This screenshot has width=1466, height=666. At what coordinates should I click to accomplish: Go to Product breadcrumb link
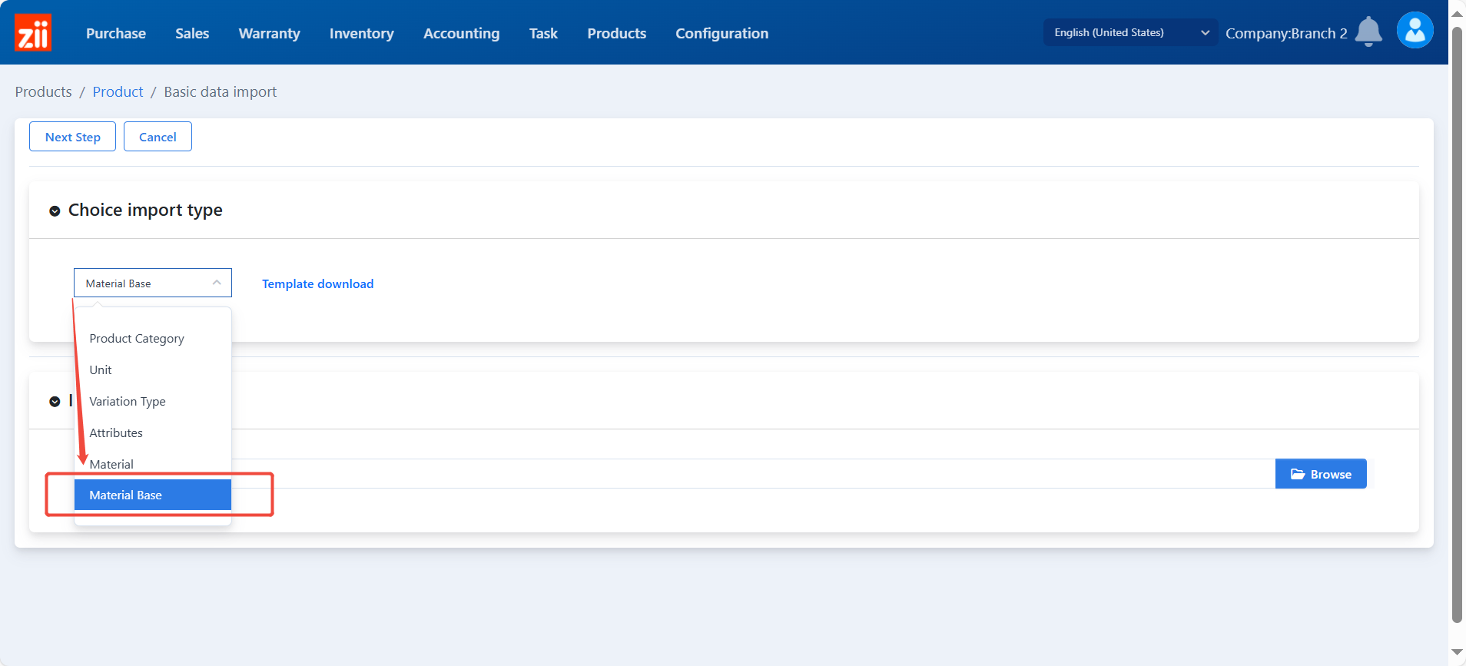pyautogui.click(x=118, y=92)
